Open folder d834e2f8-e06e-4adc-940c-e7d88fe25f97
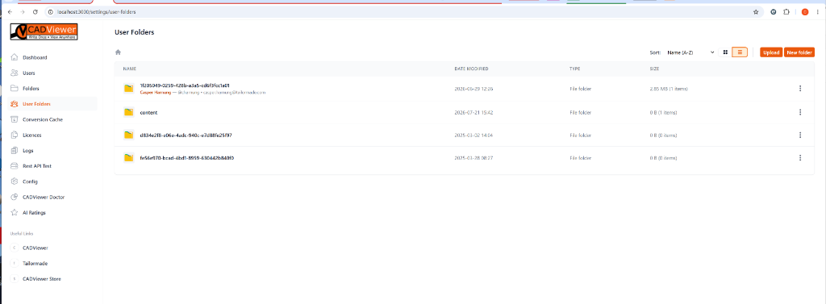Image resolution: width=826 pixels, height=304 pixels. click(x=186, y=135)
